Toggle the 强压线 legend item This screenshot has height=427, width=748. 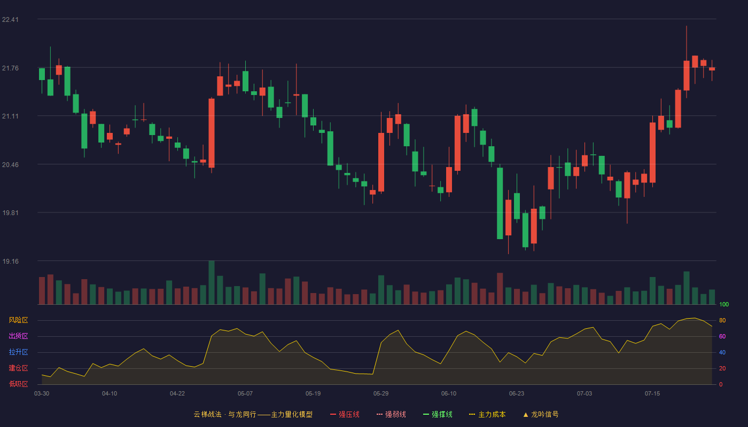point(345,414)
